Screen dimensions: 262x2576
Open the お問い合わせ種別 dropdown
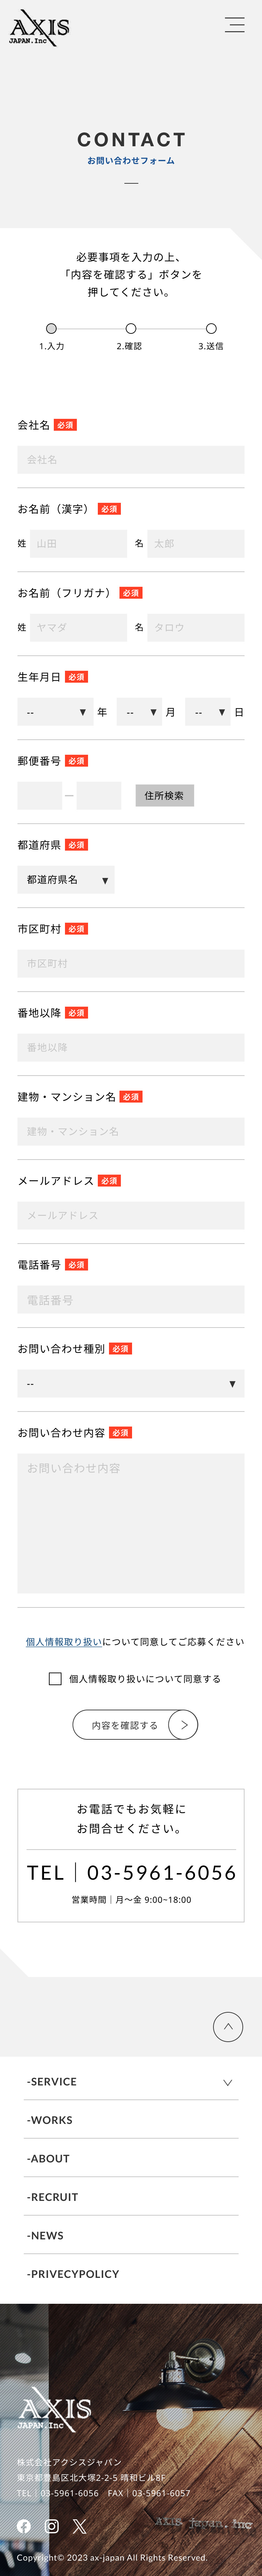click(131, 1384)
